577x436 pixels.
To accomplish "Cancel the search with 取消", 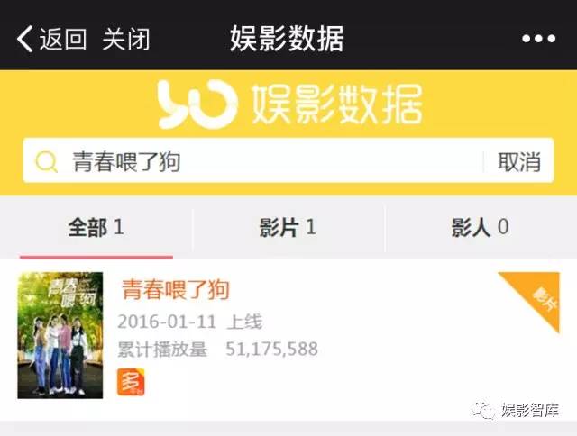I will pos(519,161).
